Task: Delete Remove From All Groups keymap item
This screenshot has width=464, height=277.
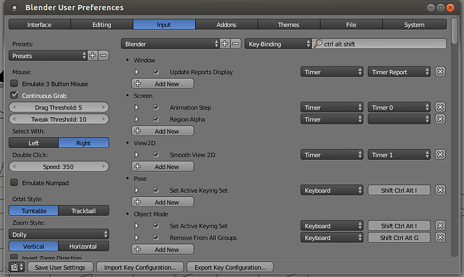Action: pos(440,237)
